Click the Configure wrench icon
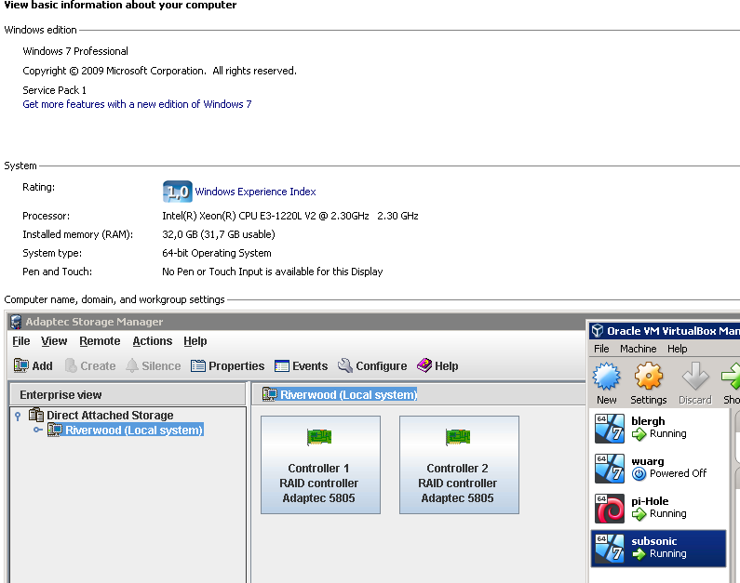Screen dimensions: 740x583 click(345, 365)
